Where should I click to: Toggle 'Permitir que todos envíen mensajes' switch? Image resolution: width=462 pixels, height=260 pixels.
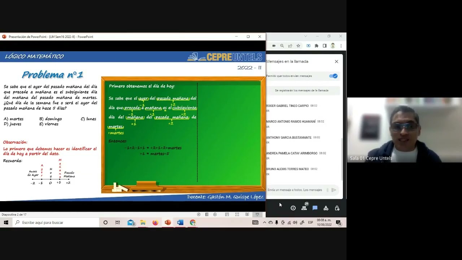click(334, 76)
